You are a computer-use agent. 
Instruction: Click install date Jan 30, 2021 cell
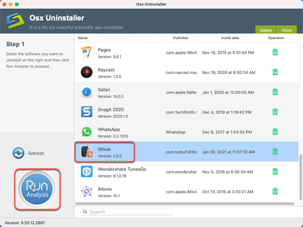point(229,152)
